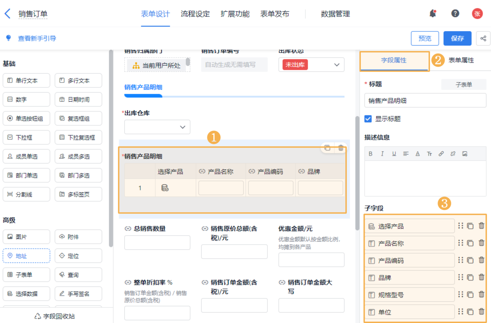This screenshot has height=323, width=491.
Task: Click the insert image icon in description toolbar
Action: [465, 154]
